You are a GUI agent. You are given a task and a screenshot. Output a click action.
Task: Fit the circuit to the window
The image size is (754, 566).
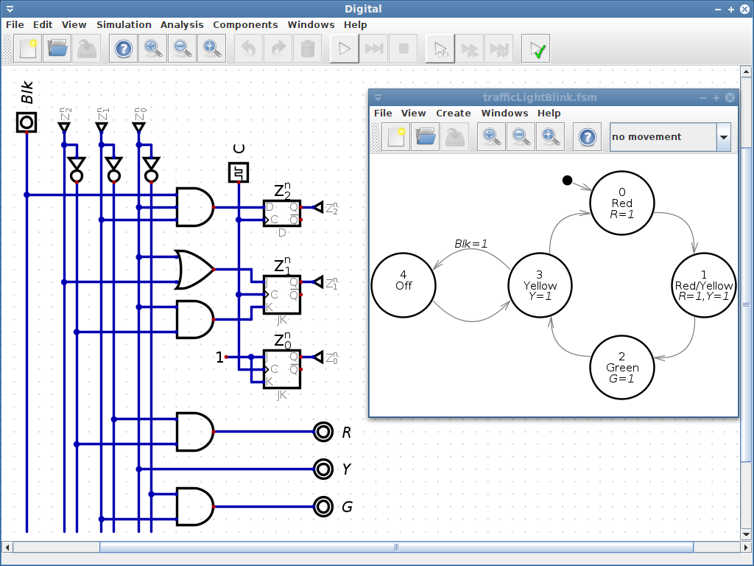(x=212, y=49)
